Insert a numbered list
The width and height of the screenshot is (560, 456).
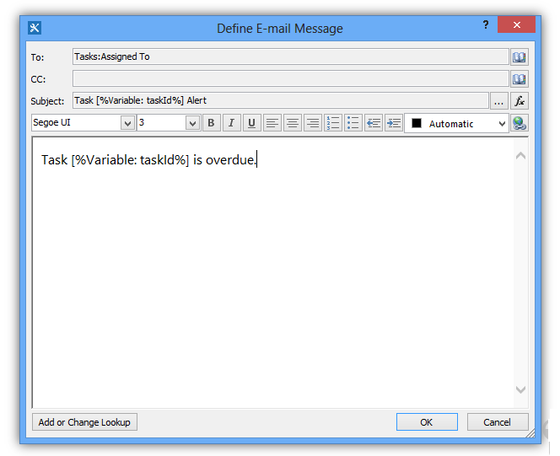[333, 123]
